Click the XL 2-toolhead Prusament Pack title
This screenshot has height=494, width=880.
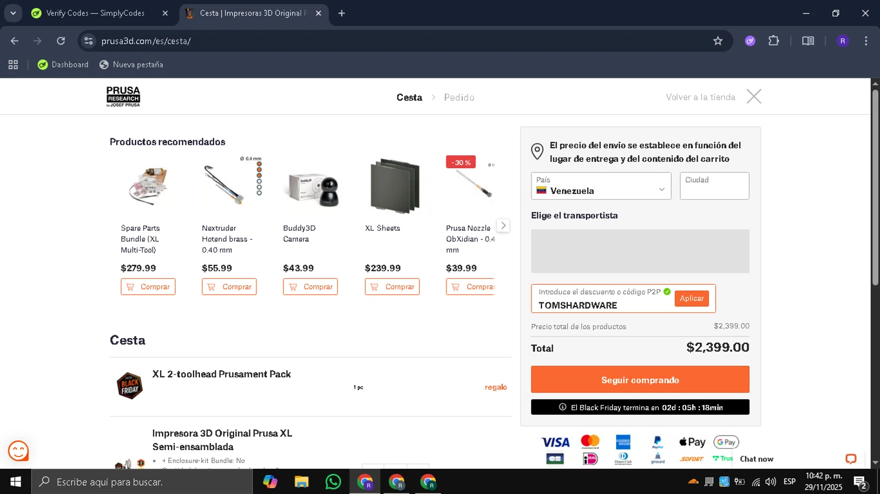[221, 374]
